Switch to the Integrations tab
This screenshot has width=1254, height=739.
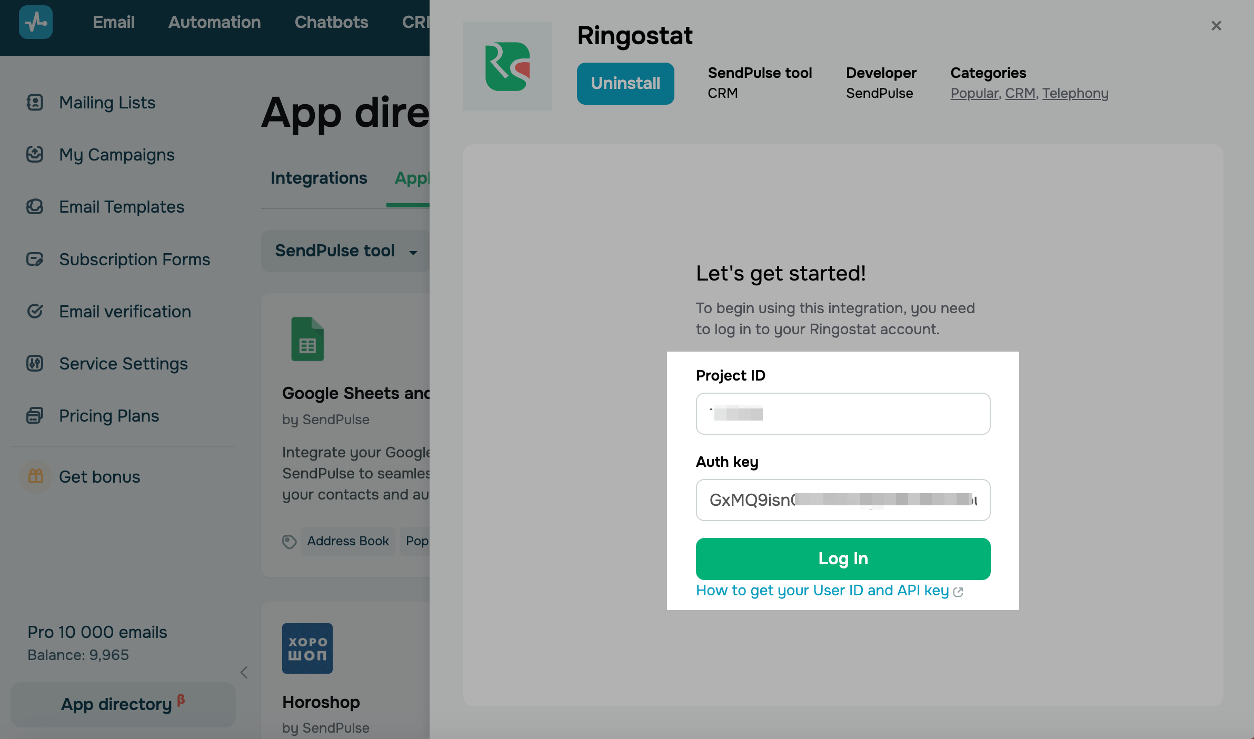[x=319, y=178]
